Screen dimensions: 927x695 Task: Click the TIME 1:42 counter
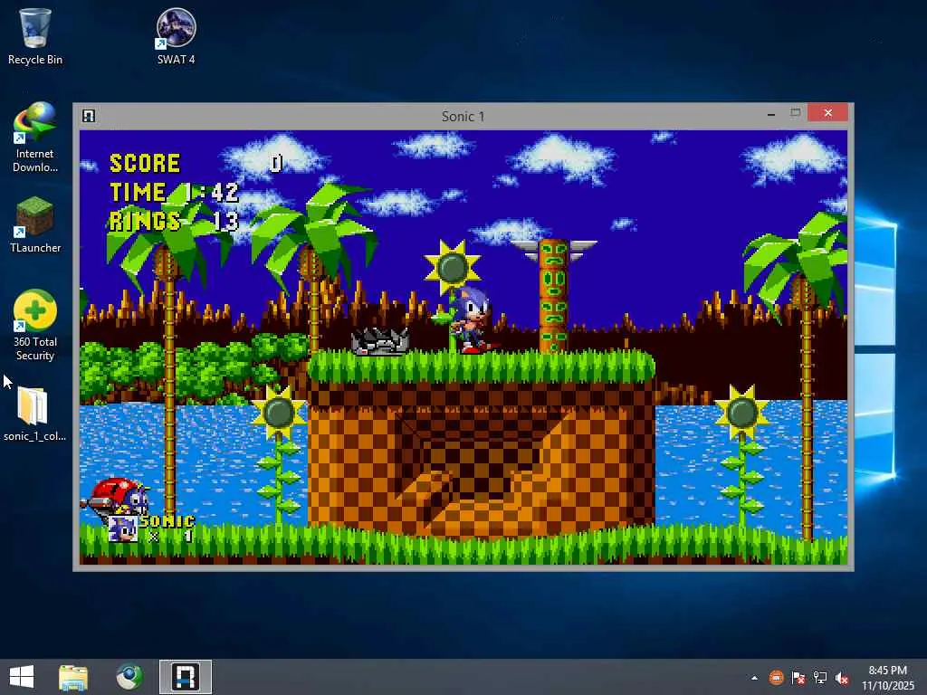coord(174,192)
